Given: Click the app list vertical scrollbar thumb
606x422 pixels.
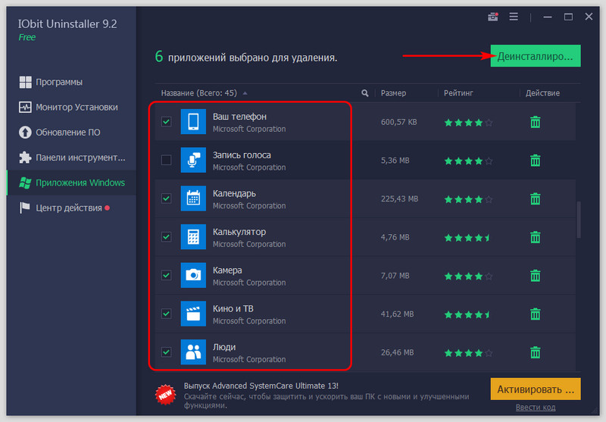Looking at the screenshot, I should point(579,220).
